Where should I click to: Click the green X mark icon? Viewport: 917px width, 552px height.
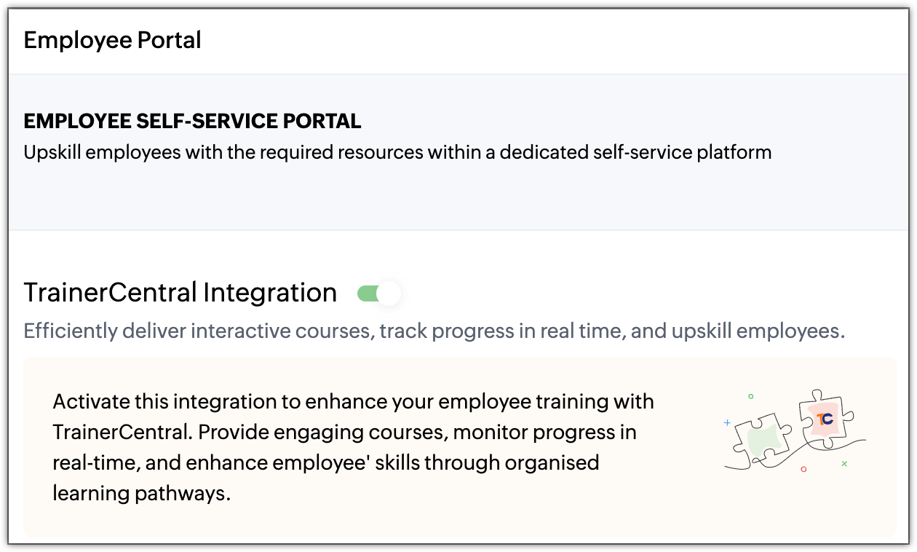tap(844, 463)
